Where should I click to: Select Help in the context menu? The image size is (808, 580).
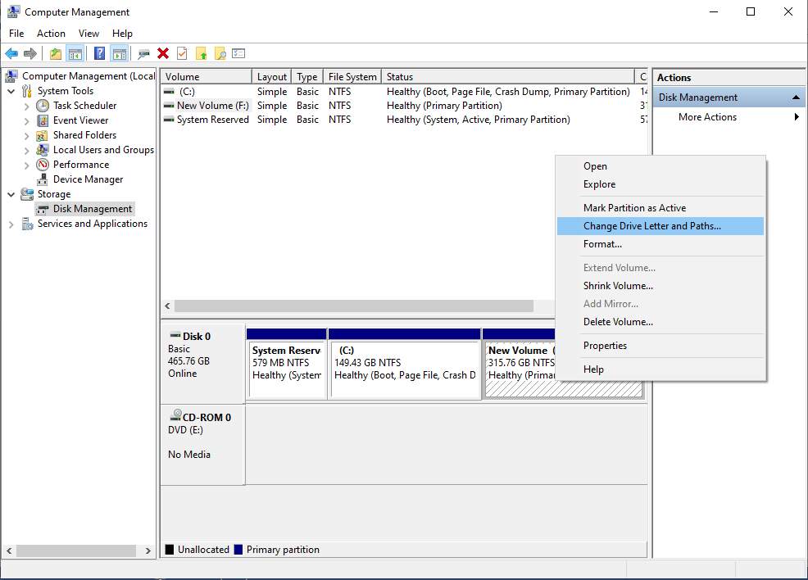pos(660,369)
